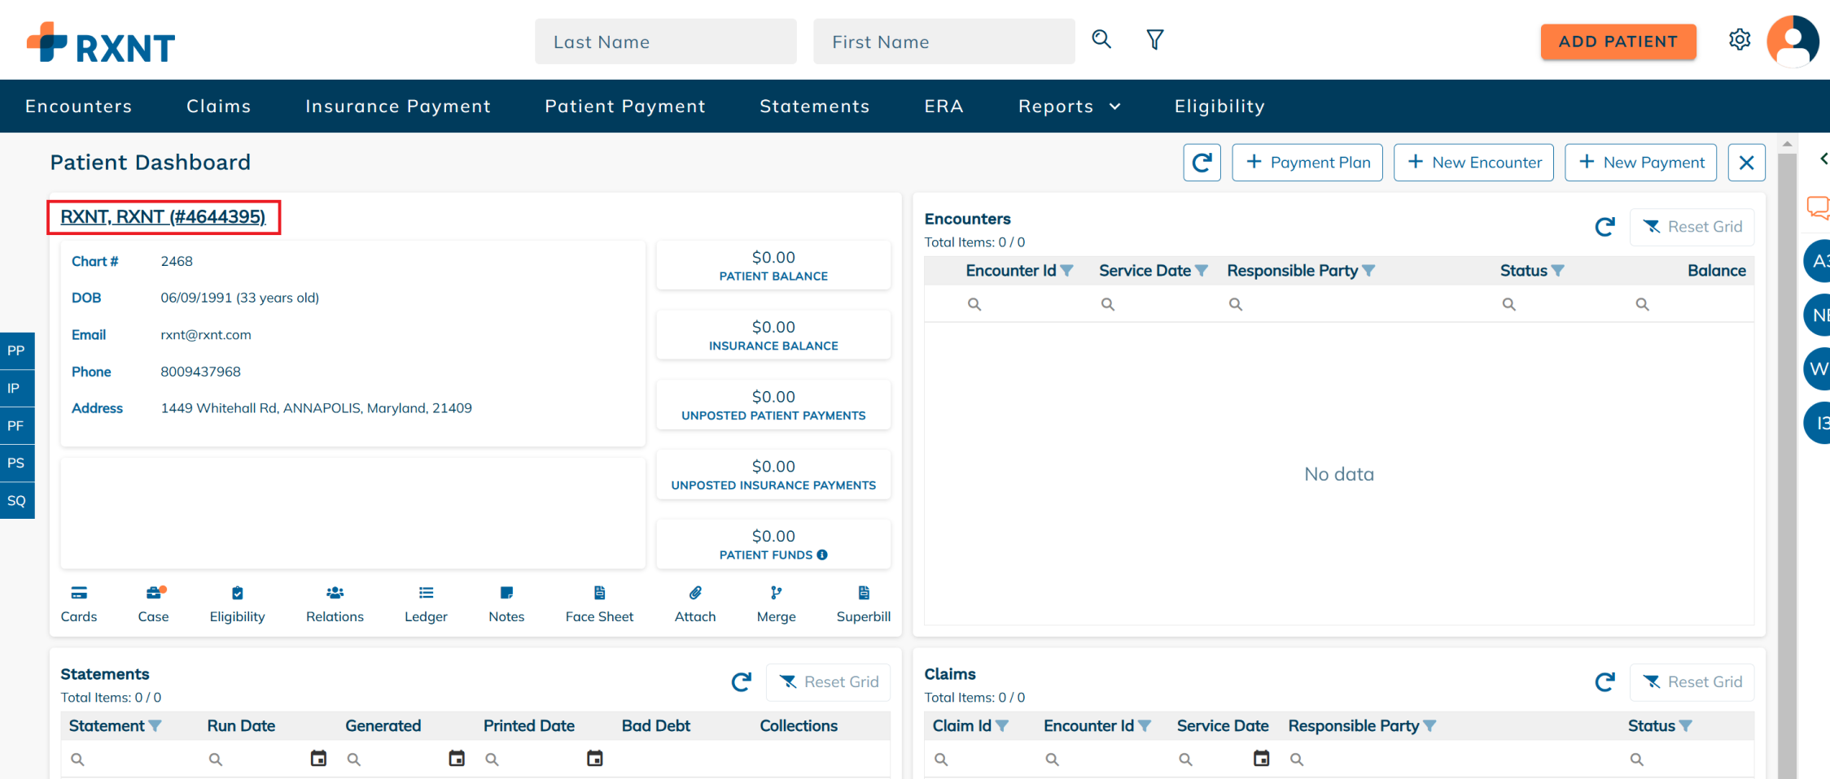The height and width of the screenshot is (779, 1830).
Task: Open the Eligibility icon under patient info
Action: (237, 604)
